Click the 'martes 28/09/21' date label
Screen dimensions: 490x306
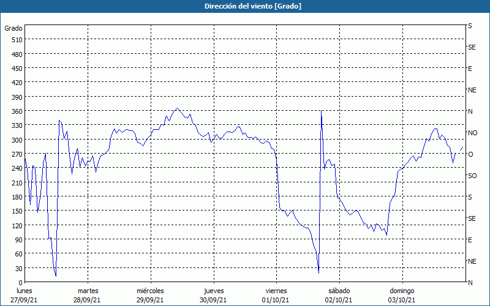click(x=88, y=296)
